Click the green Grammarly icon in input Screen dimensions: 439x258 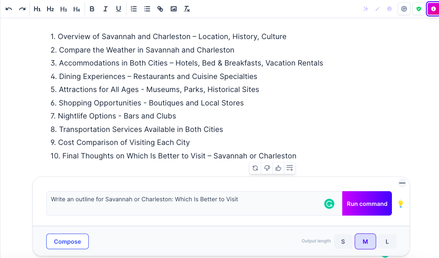click(x=329, y=204)
